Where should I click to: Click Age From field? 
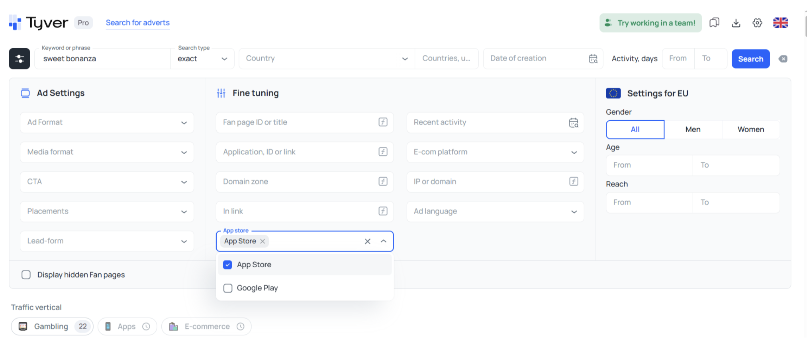[649, 165]
